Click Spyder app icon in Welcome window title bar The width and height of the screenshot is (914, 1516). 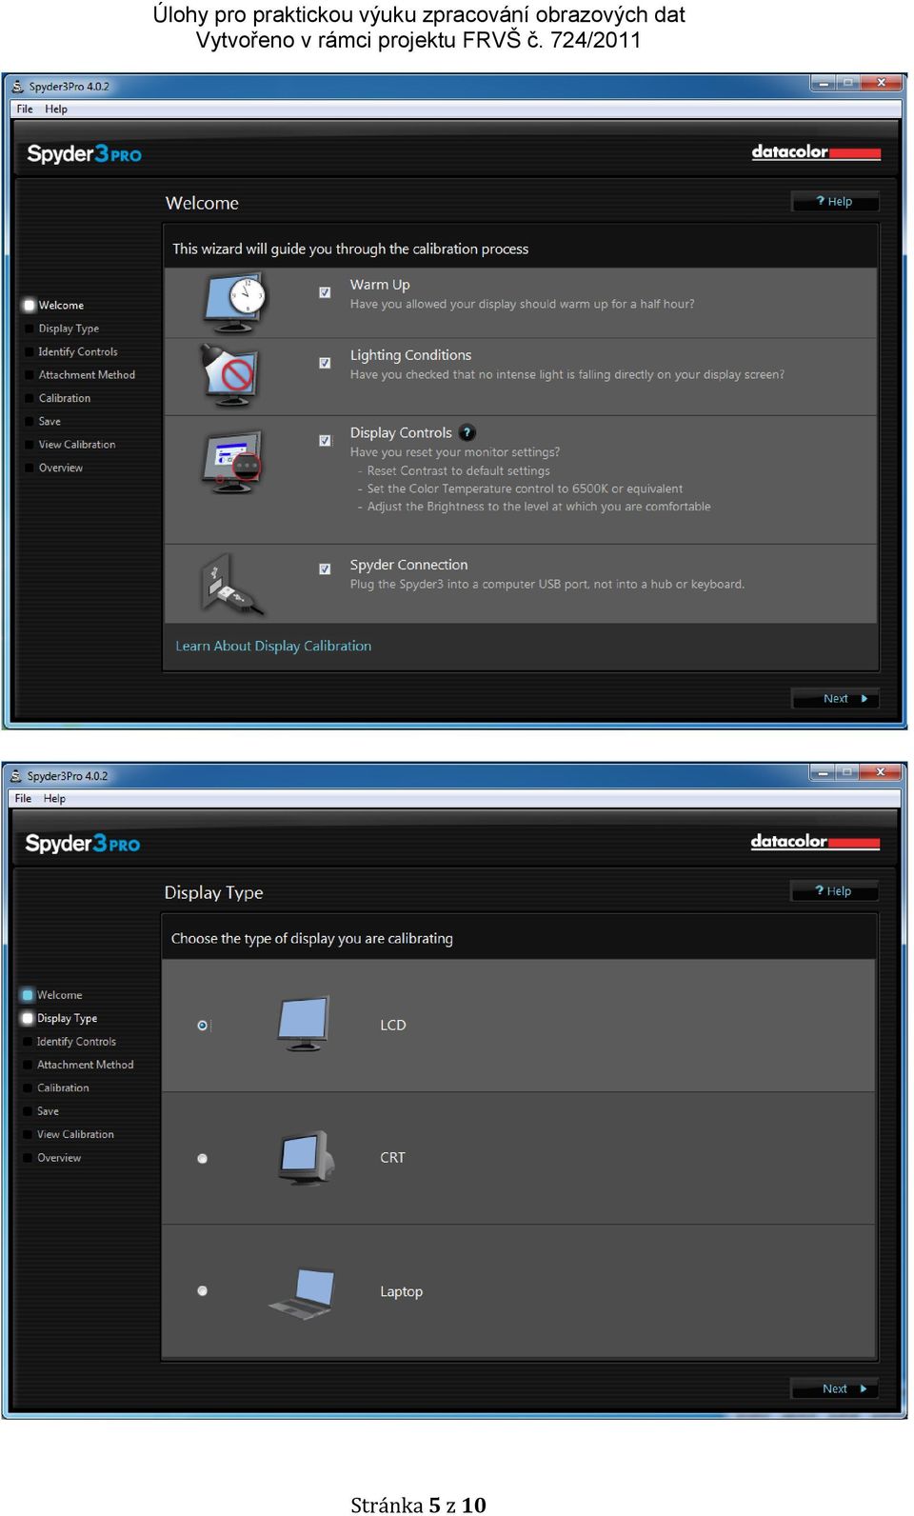click(x=17, y=87)
